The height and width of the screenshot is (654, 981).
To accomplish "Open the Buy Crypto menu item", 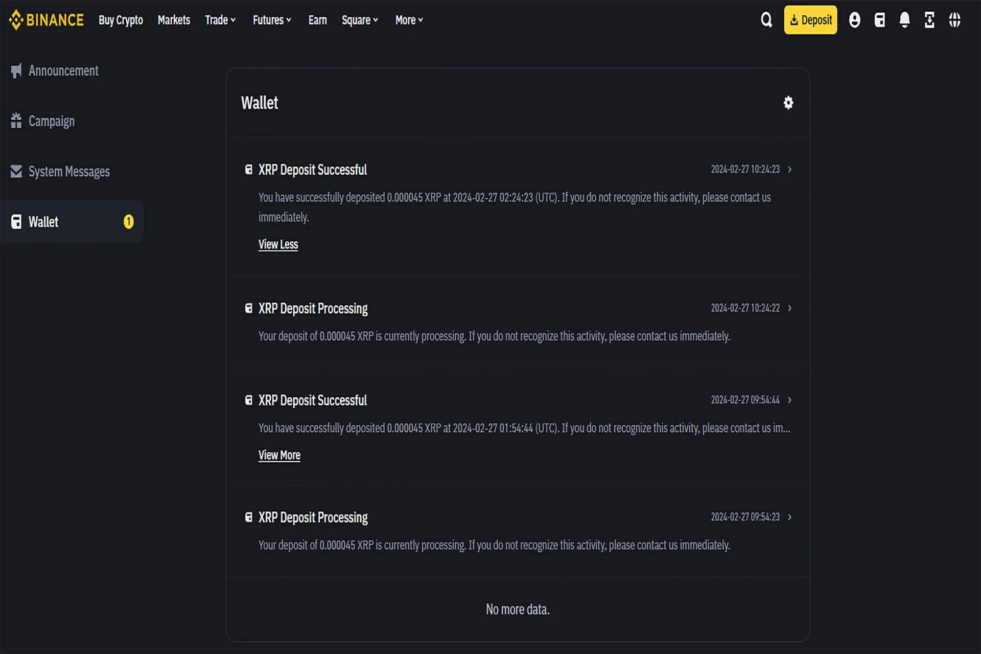I will pyautogui.click(x=121, y=20).
